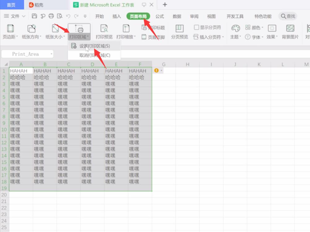This screenshot has height=232, width=310.
Task: Open the 打印缩放 print scaling tool
Action: (x=126, y=32)
